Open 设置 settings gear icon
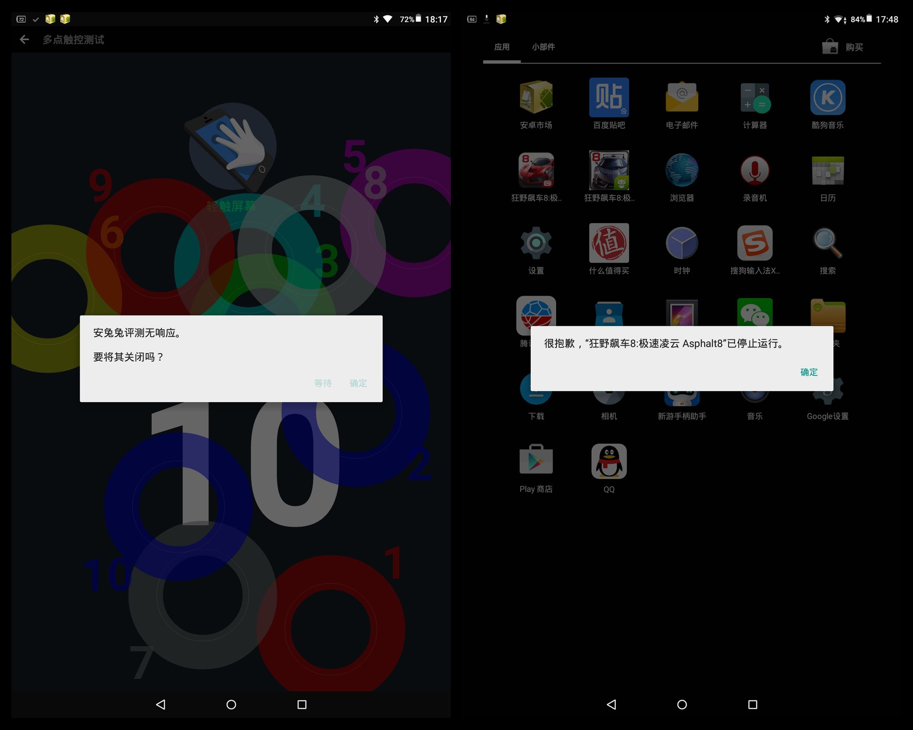 point(536,243)
